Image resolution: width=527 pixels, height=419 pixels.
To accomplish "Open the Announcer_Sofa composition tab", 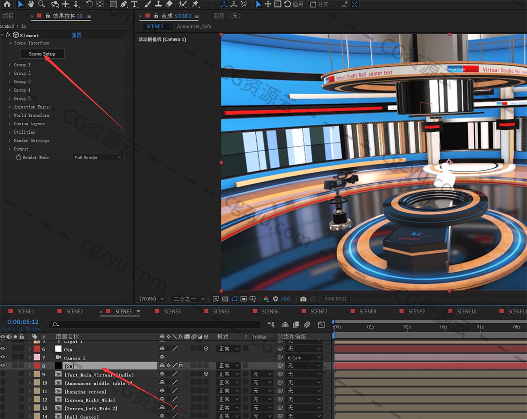I will click(194, 26).
